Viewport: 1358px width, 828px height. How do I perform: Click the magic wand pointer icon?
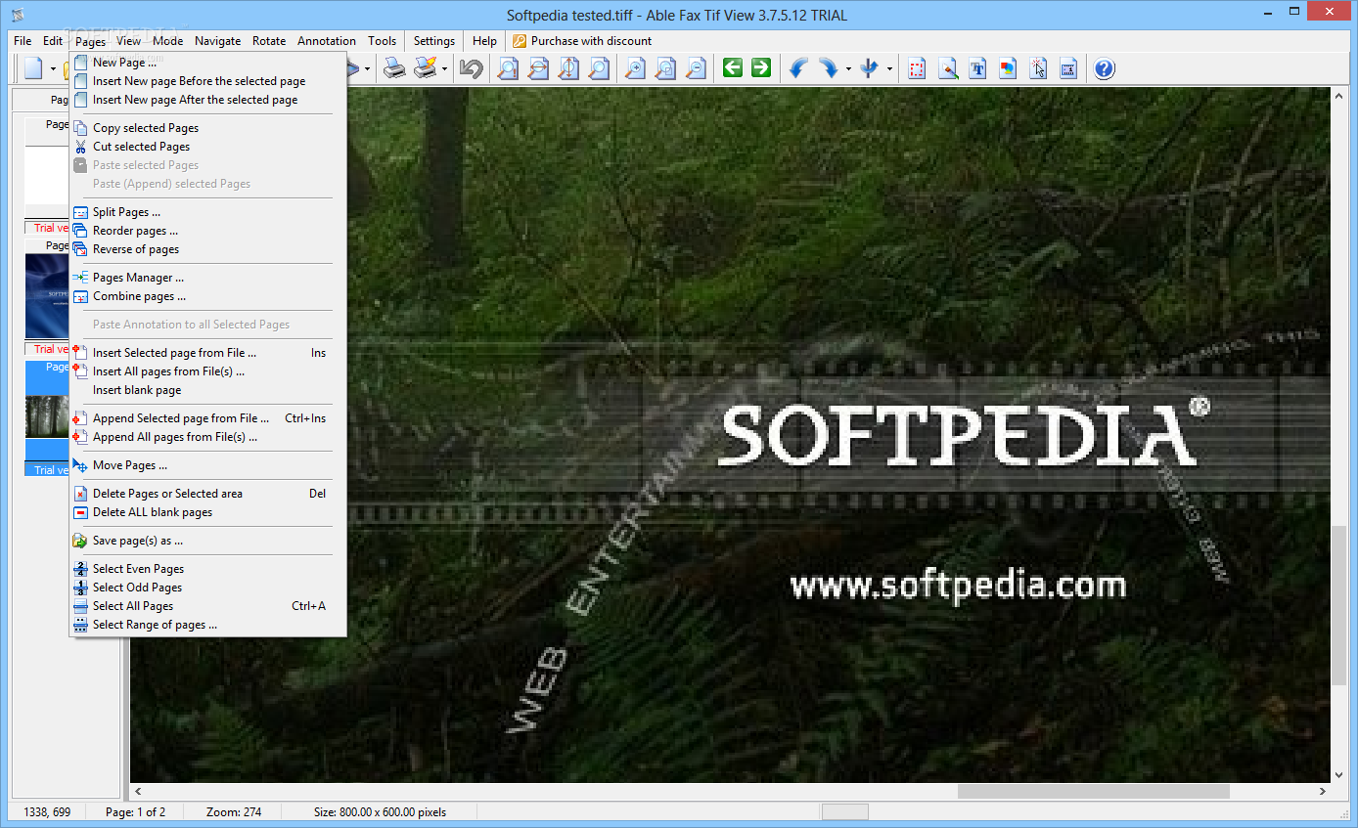1038,68
